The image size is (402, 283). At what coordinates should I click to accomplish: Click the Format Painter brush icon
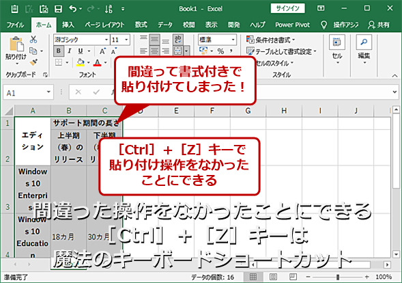point(33,62)
